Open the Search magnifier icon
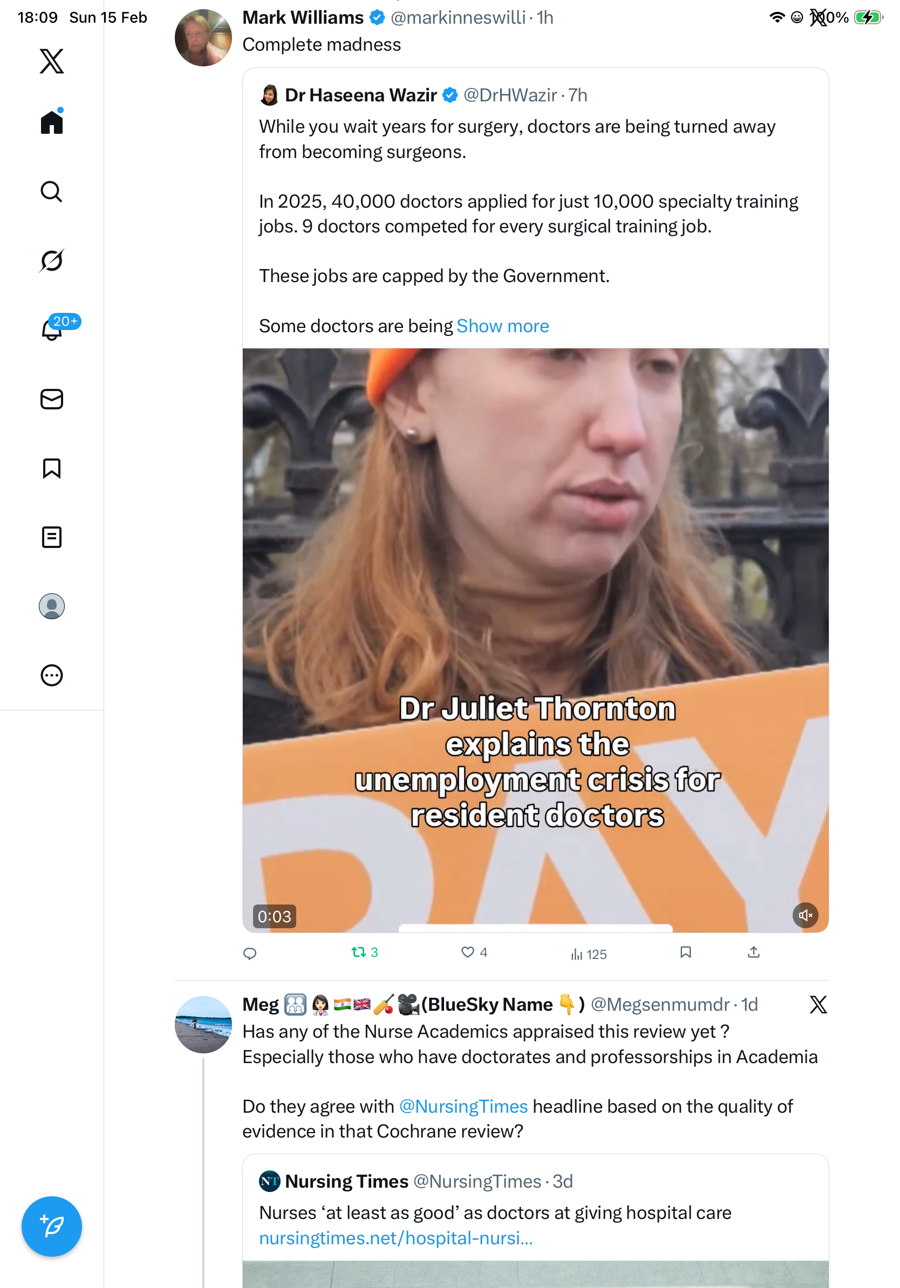The height and width of the screenshot is (1288, 900). point(52,191)
